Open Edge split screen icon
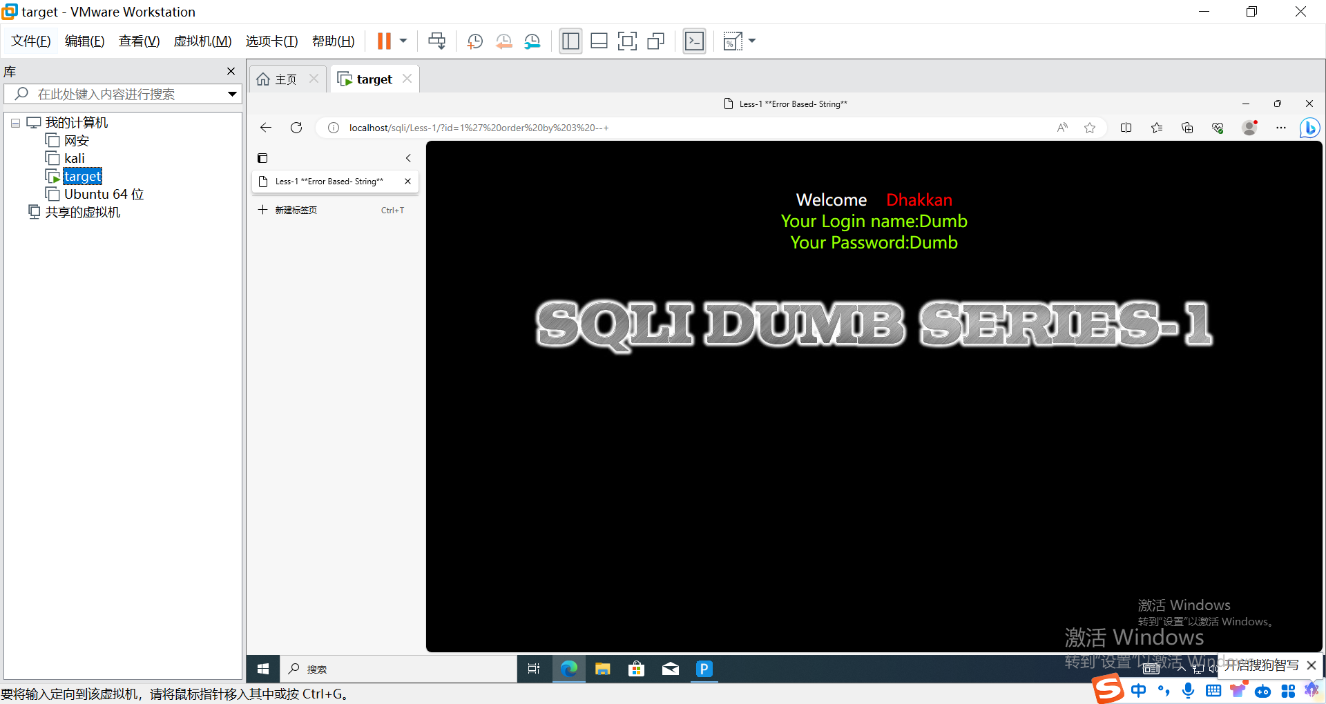Image resolution: width=1326 pixels, height=704 pixels. tap(1126, 128)
